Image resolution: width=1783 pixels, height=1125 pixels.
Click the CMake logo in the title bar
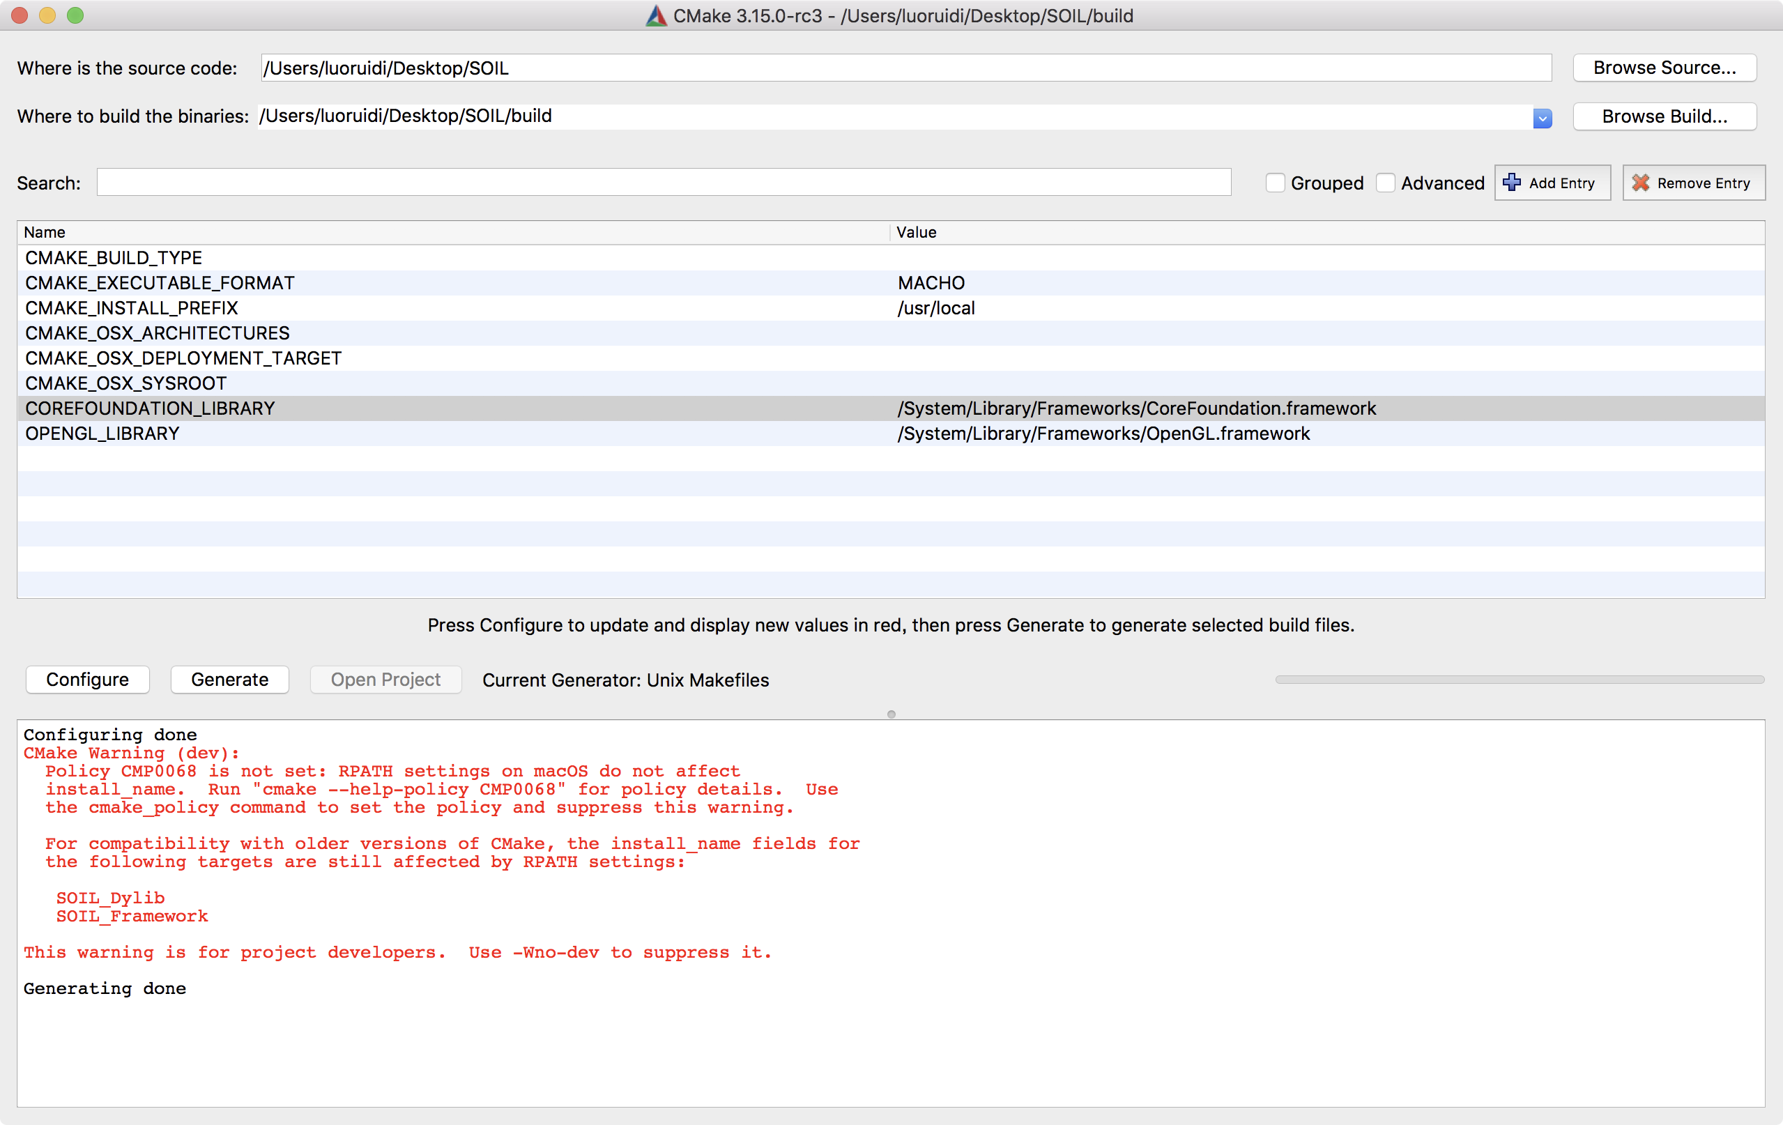coord(656,15)
